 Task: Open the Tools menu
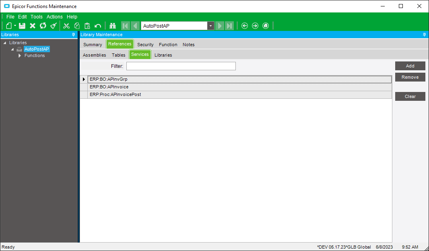pyautogui.click(x=36, y=16)
